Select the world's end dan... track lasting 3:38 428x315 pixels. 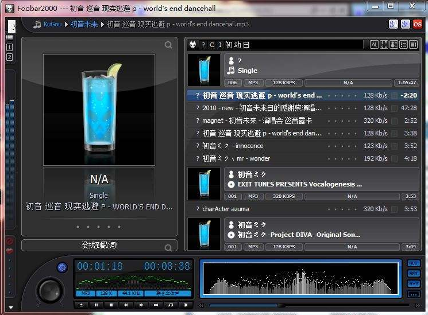303,133
